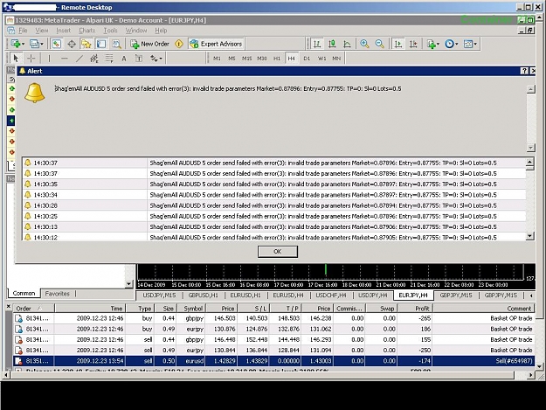Switch chart to candlesticks icon
This screenshot has width=546, height=410.
click(332, 44)
